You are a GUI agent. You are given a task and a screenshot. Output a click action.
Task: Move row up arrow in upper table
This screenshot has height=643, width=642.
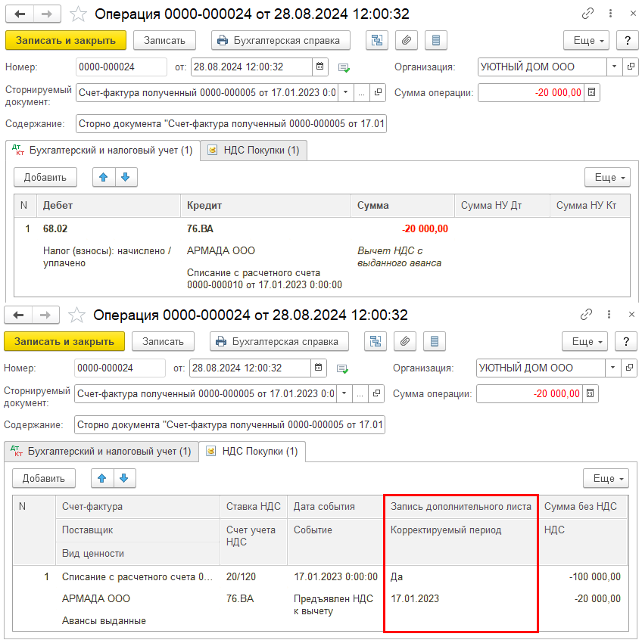104,177
